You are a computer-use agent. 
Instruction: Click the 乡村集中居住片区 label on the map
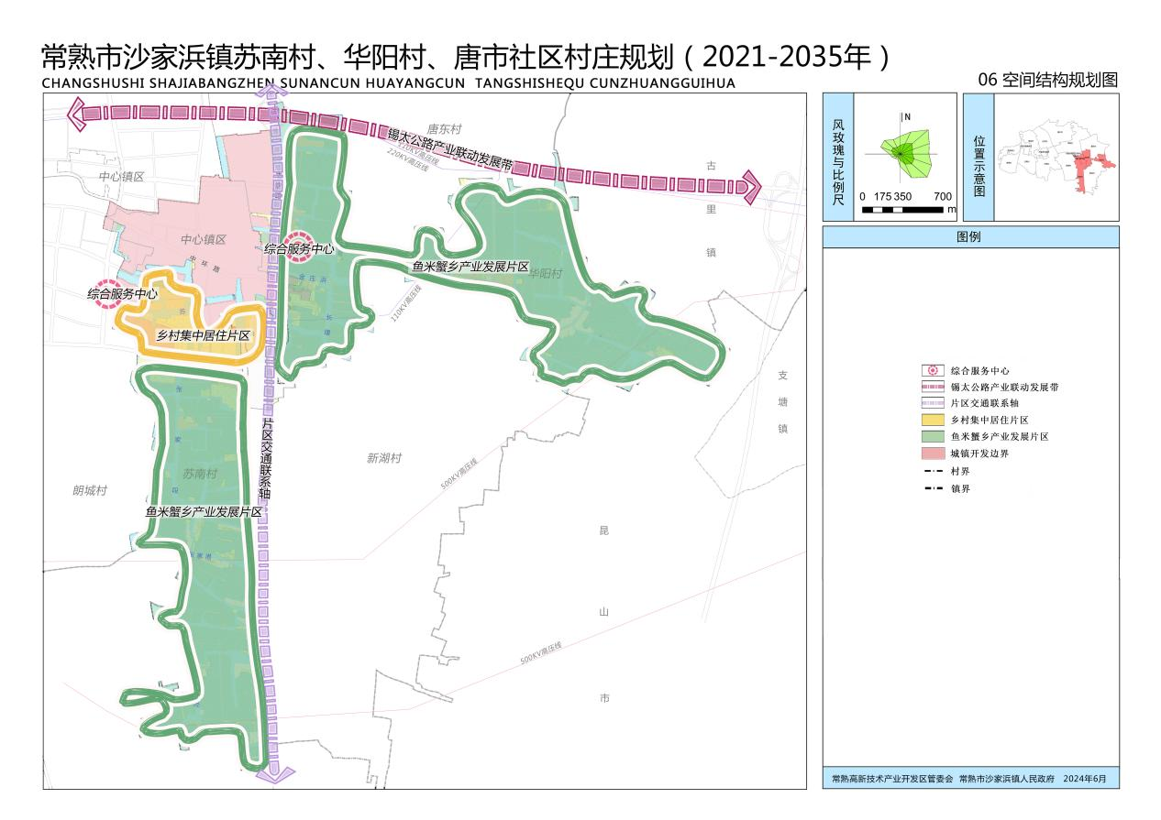coord(204,336)
